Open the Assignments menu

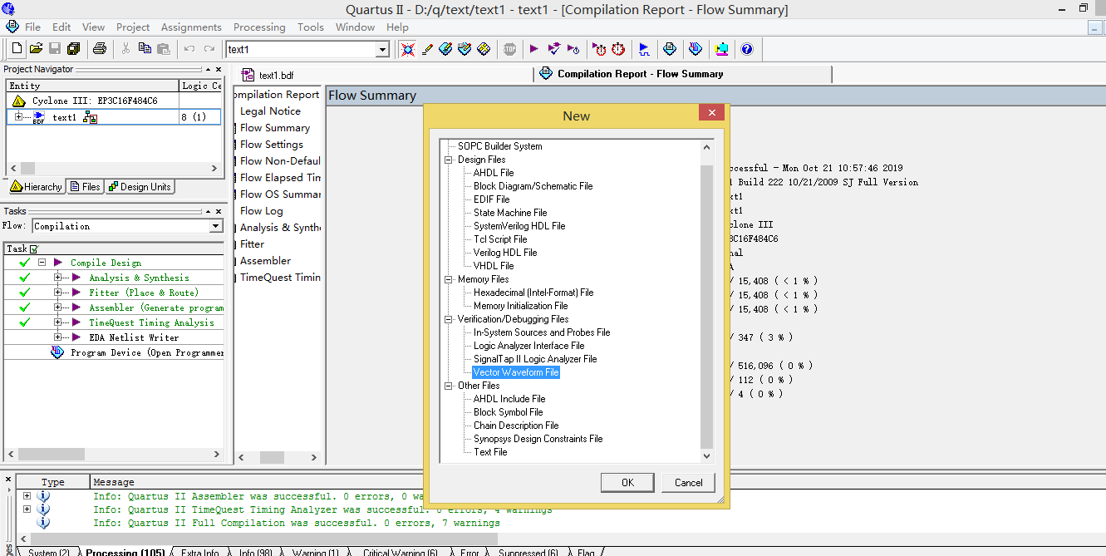point(191,27)
